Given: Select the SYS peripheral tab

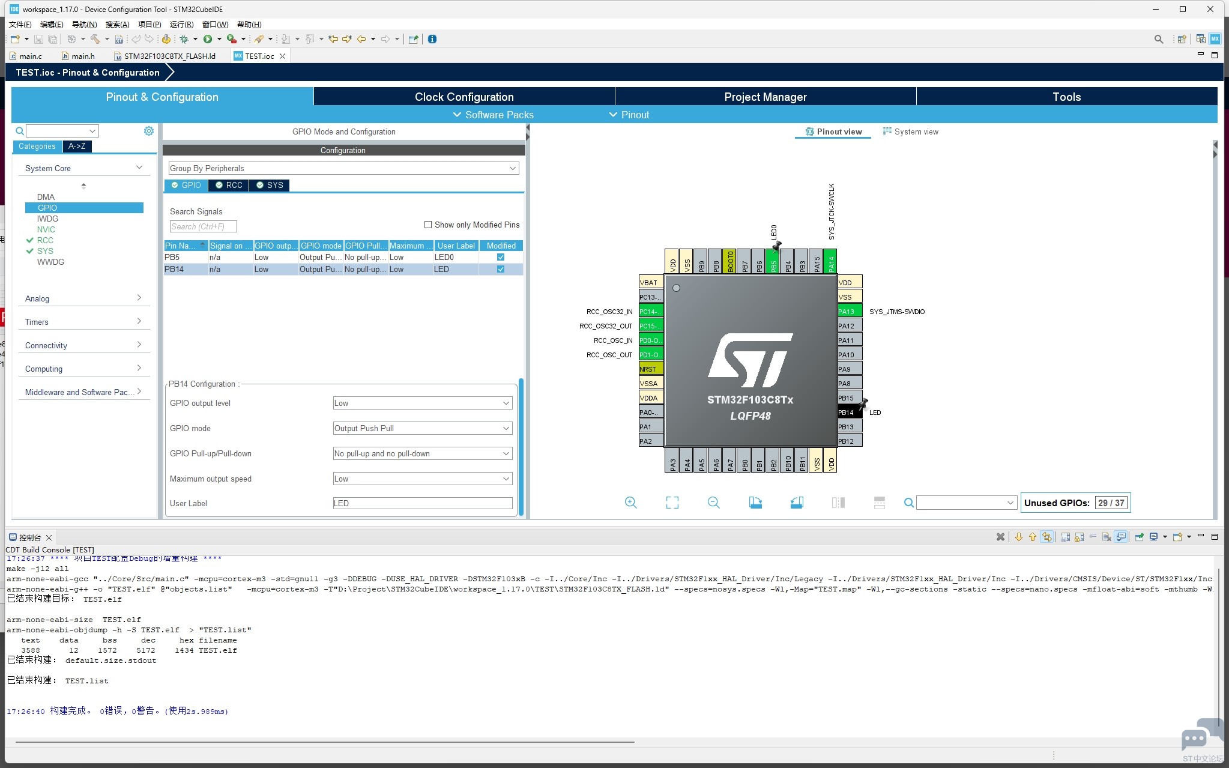Looking at the screenshot, I should [x=270, y=185].
